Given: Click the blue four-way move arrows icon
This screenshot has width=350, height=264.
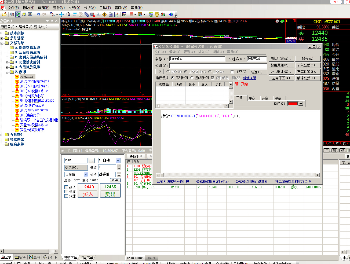Looking at the screenshot, I should 61,14.
